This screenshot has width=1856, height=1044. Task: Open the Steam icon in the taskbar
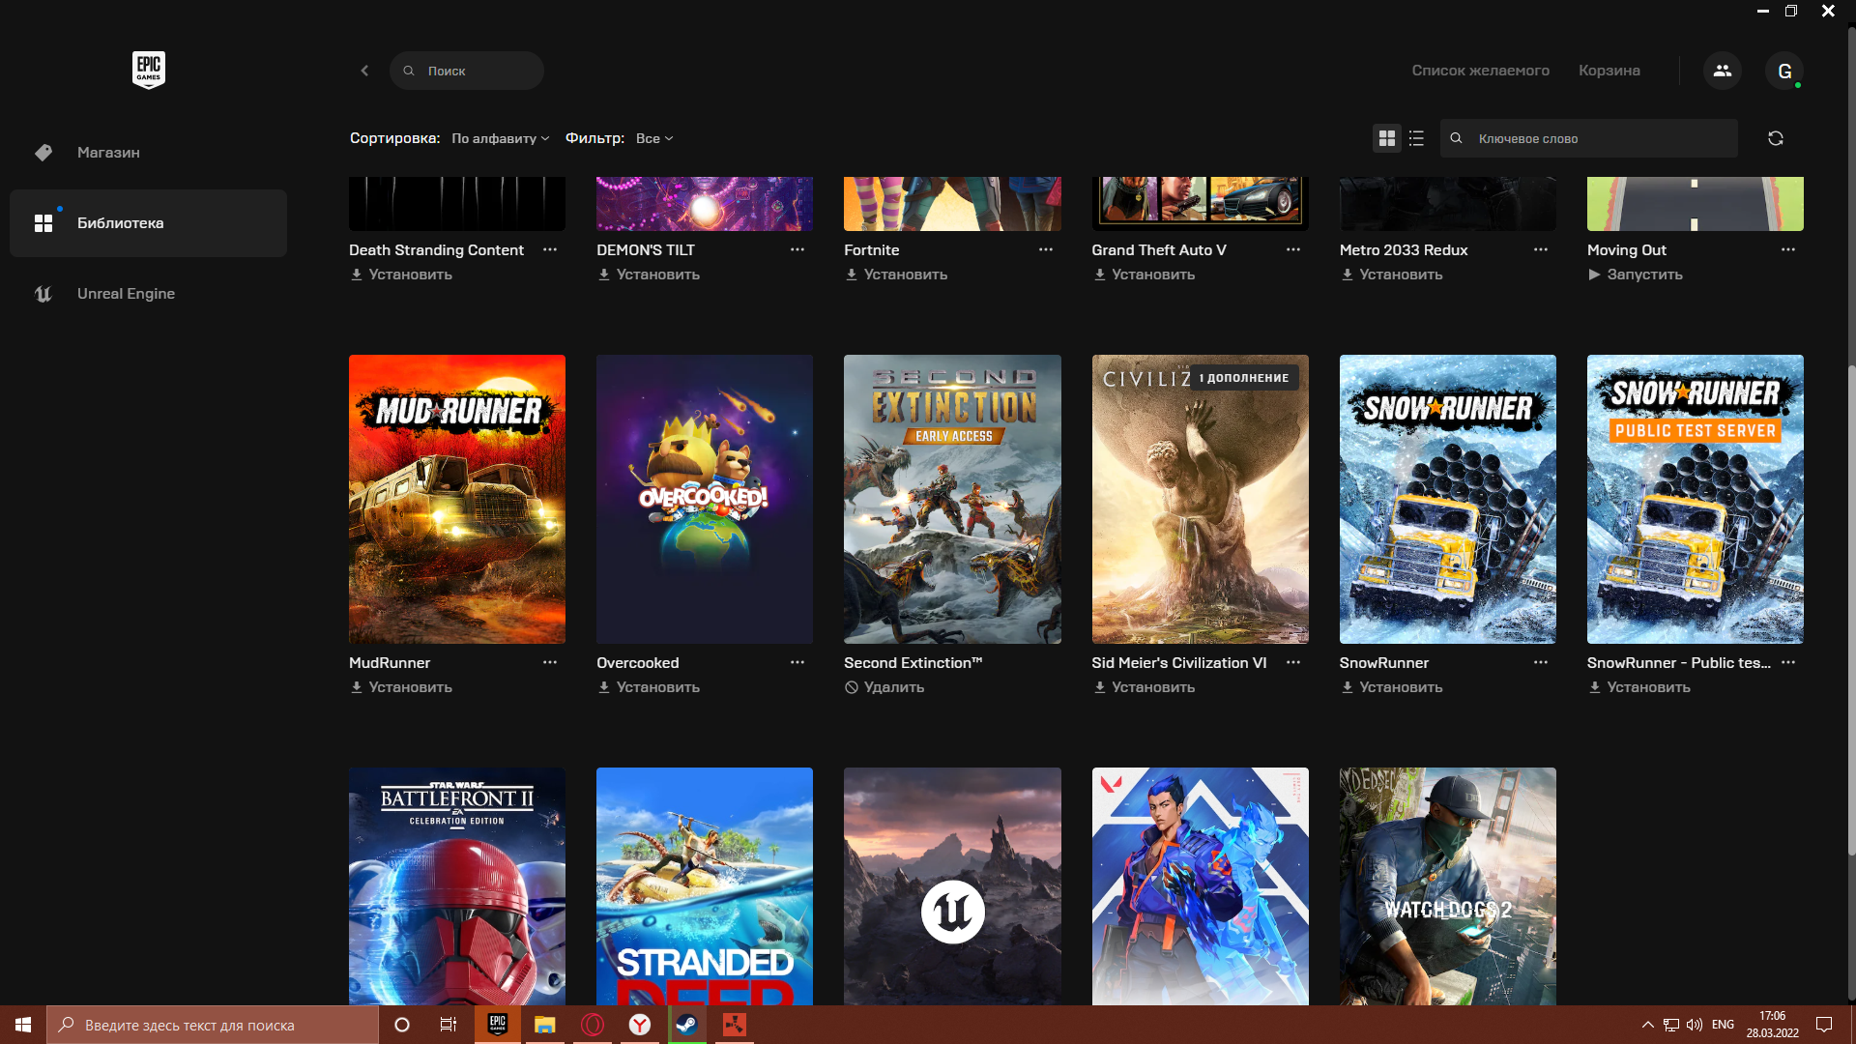click(686, 1025)
